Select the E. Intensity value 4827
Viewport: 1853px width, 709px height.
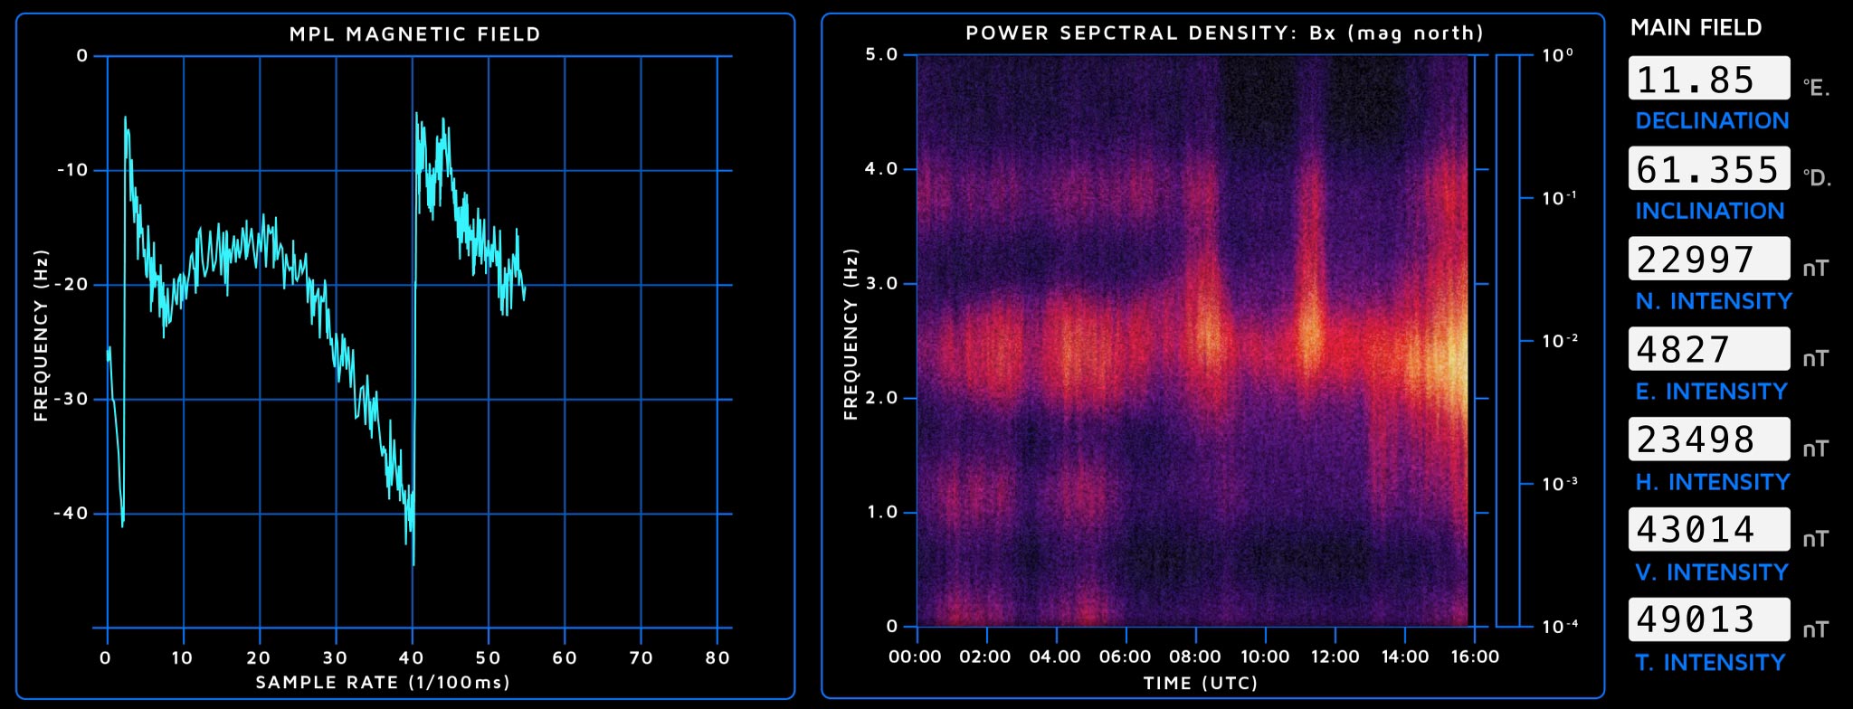coord(1708,349)
